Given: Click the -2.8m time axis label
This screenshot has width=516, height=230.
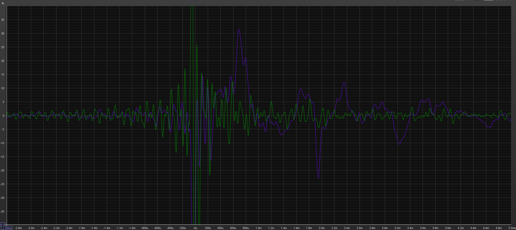Looking at the screenshot, I should tap(18, 228).
